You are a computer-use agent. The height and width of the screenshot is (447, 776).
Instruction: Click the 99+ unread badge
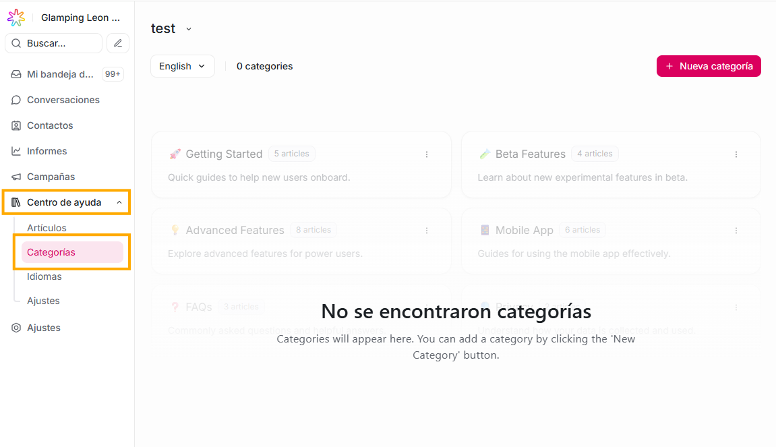click(x=113, y=74)
